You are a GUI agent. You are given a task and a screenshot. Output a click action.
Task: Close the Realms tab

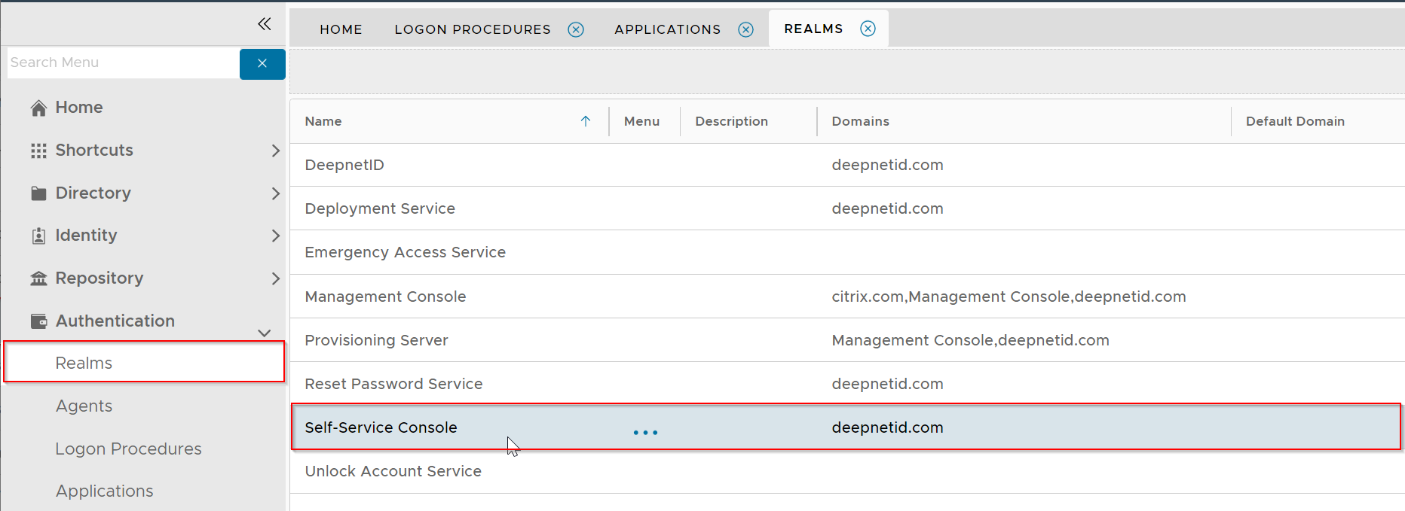tap(868, 29)
